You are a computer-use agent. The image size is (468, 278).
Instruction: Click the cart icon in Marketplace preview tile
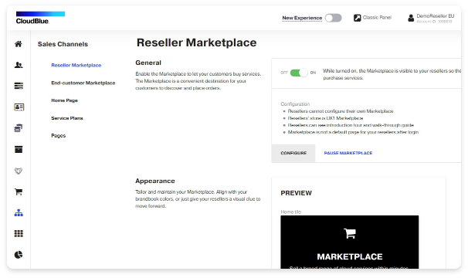[350, 233]
